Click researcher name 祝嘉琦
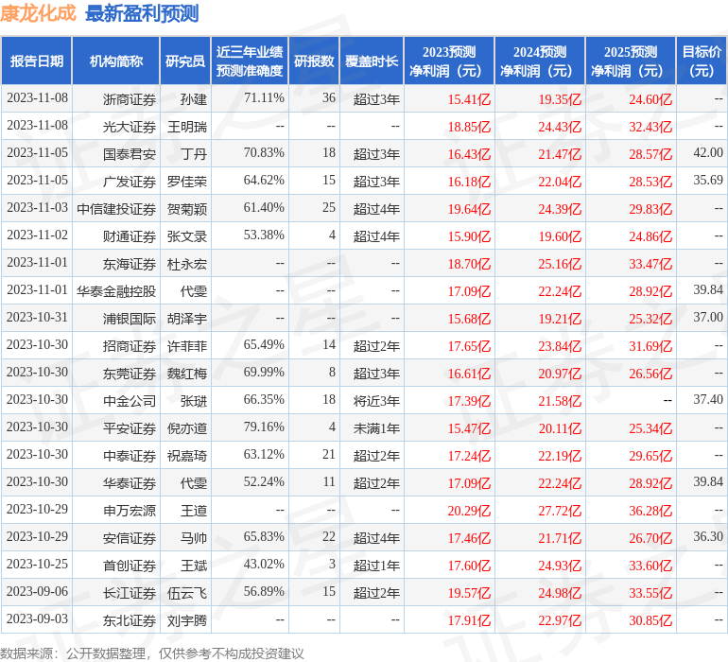 pyautogui.click(x=187, y=455)
